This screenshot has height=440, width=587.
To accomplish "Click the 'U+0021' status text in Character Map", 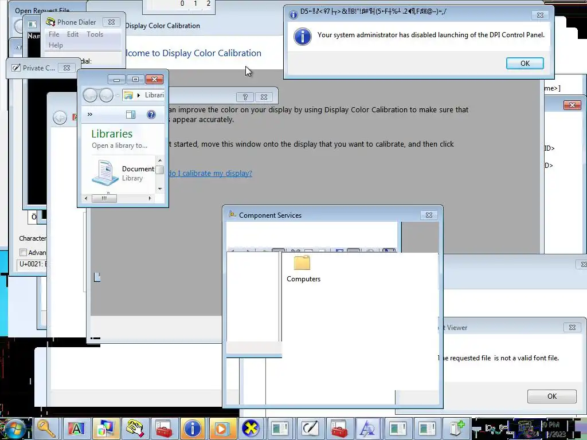I will click(x=33, y=264).
